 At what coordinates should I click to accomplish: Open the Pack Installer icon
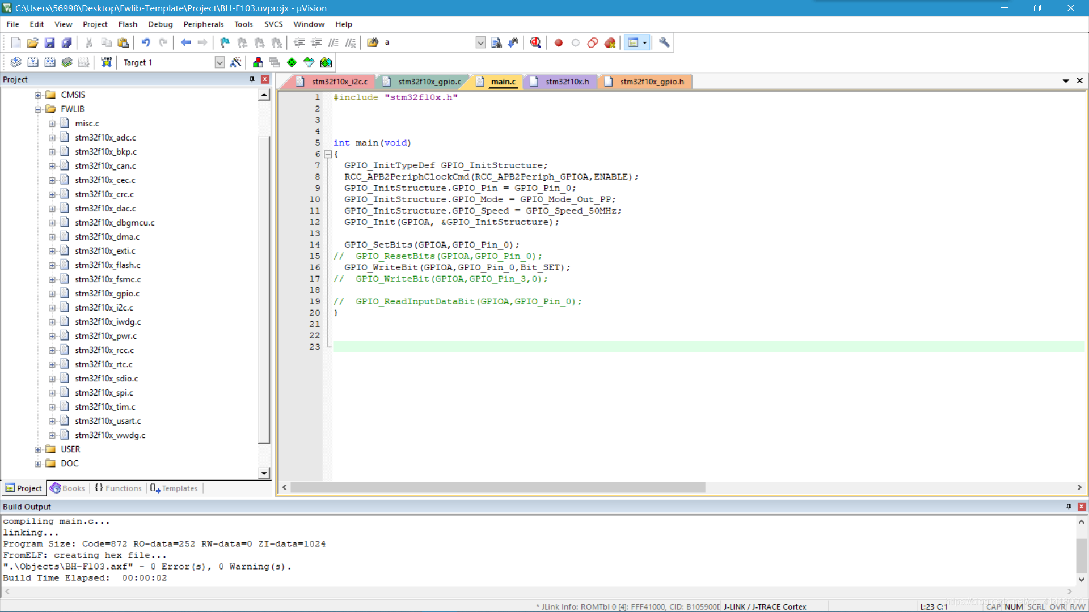pos(326,62)
